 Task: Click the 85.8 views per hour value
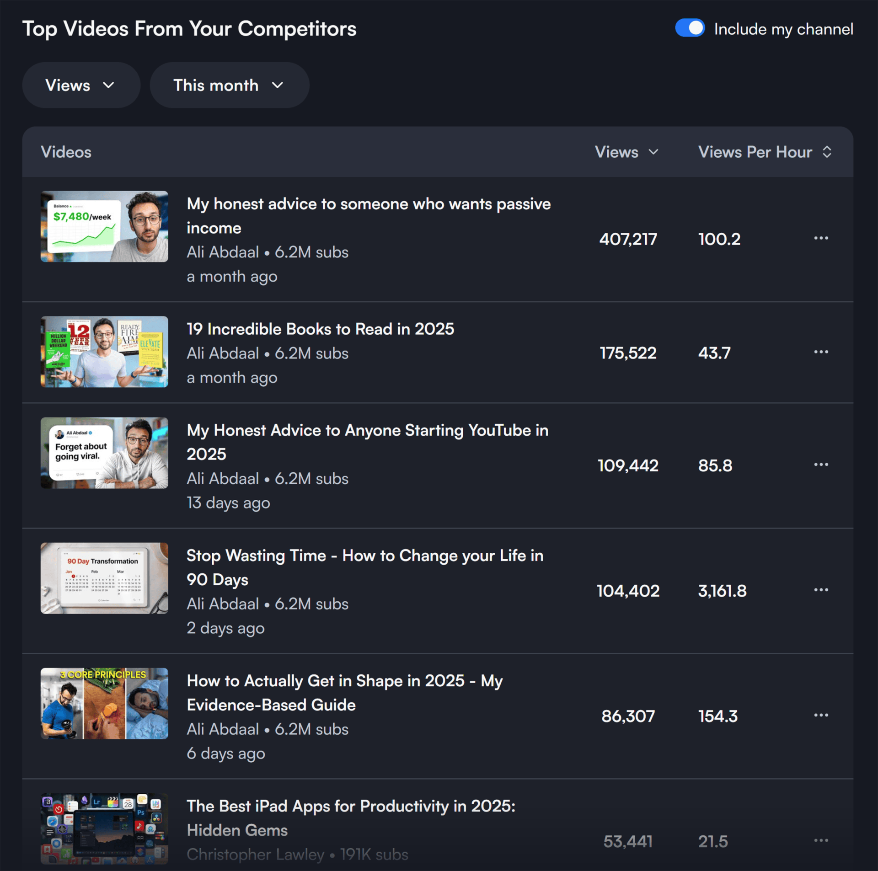click(715, 465)
